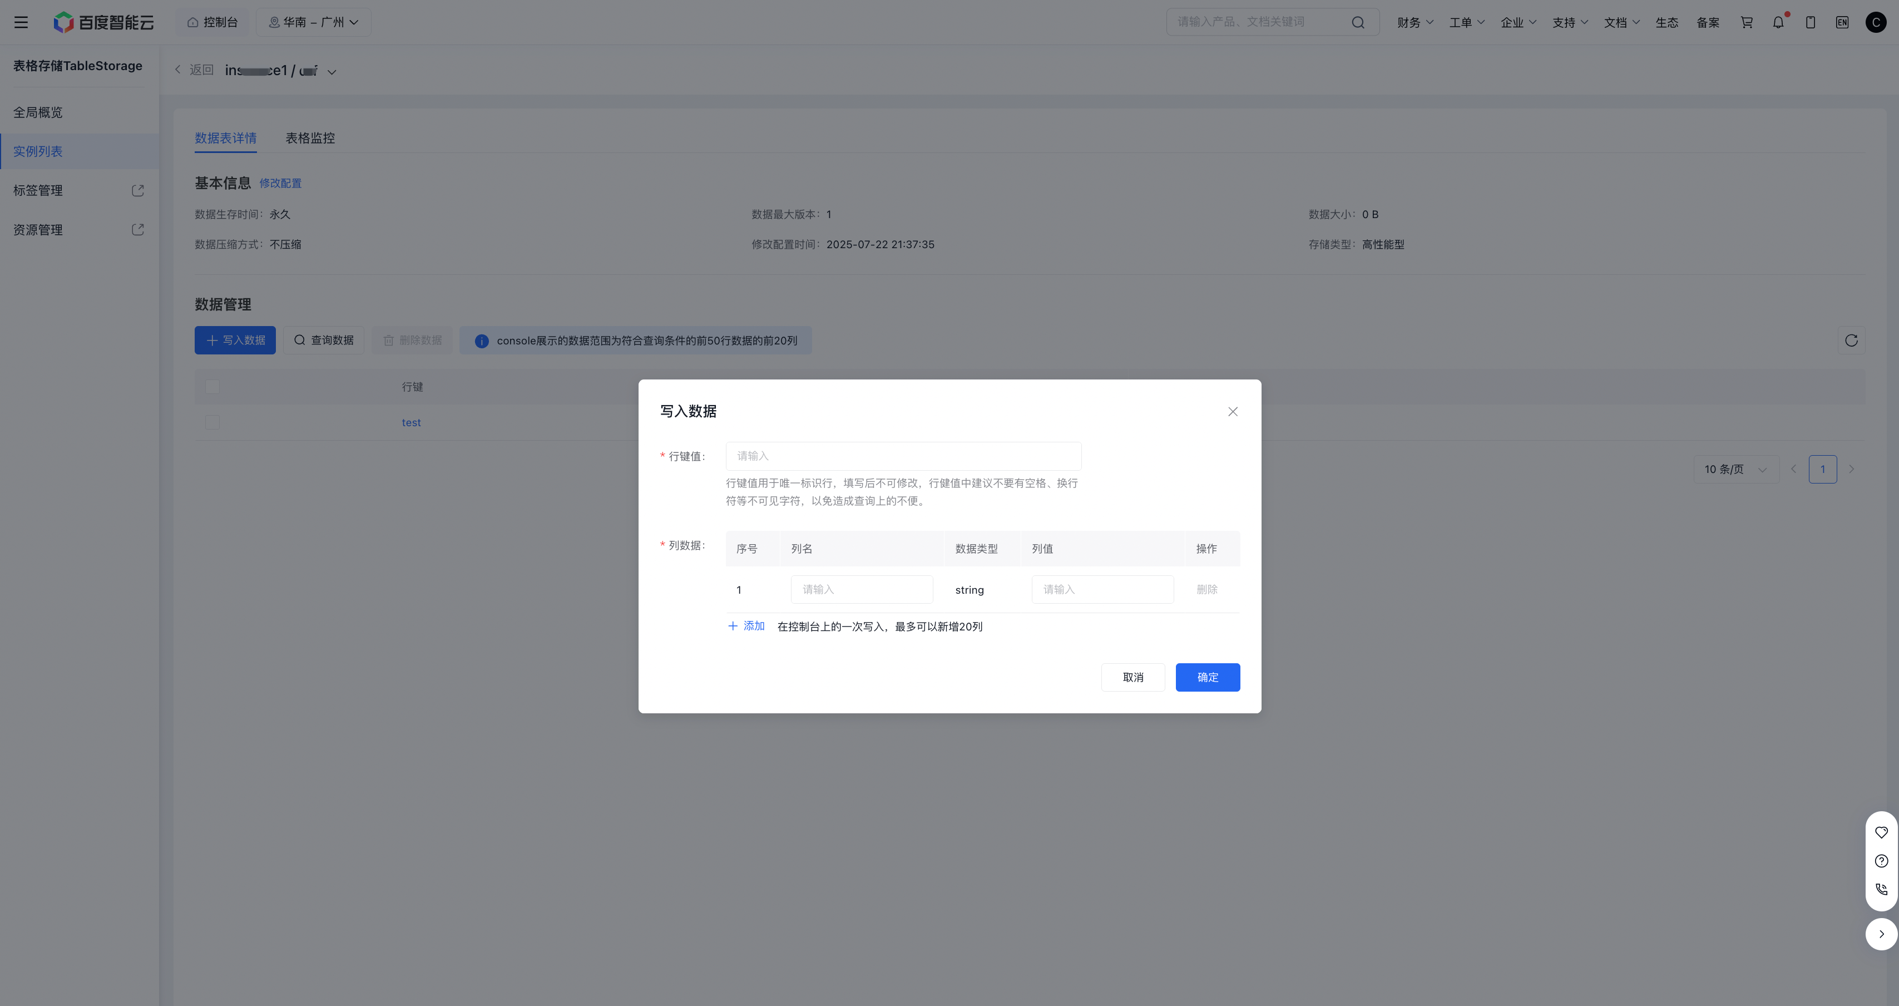Click the hamburger menu icon
The image size is (1899, 1006).
21,22
